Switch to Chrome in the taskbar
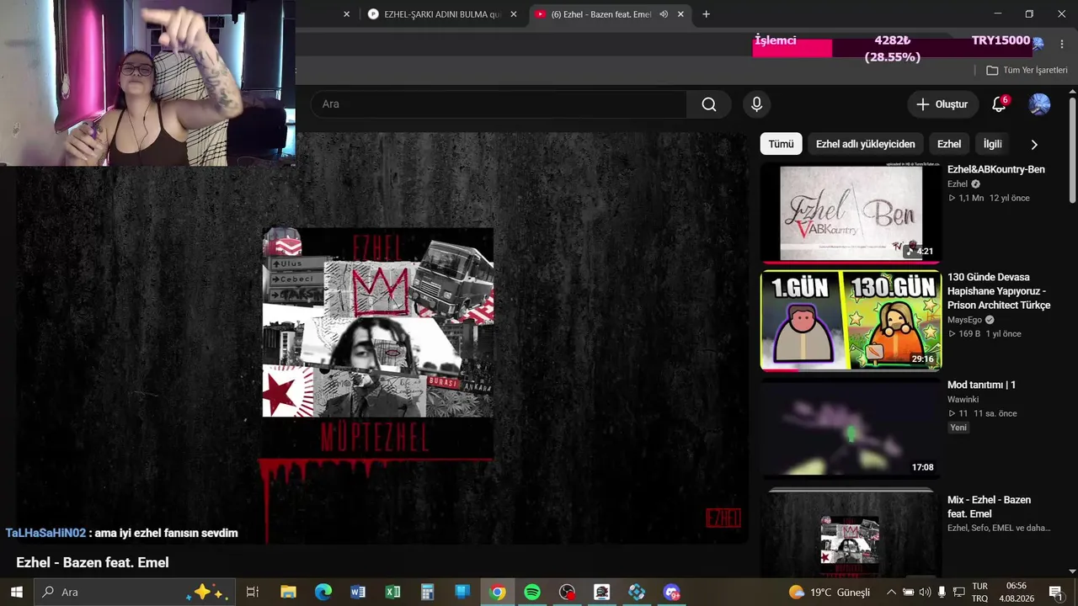This screenshot has width=1078, height=606. click(498, 592)
